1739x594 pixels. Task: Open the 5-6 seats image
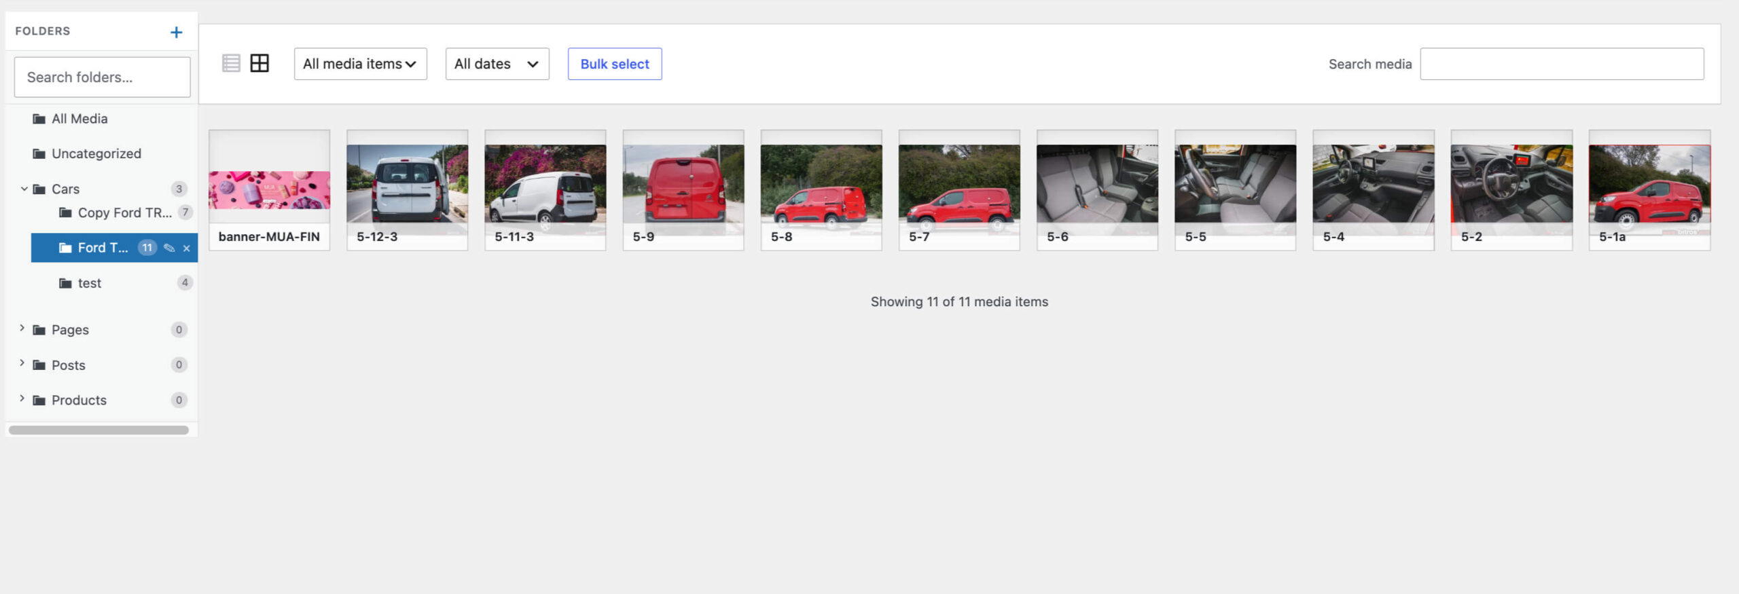pyautogui.click(x=1097, y=190)
